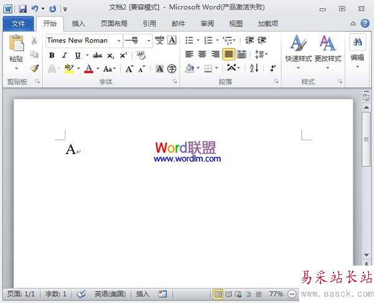This screenshot has width=374, height=303.
Task: Open Change Case Aa dropdown
Action: (x=110, y=69)
